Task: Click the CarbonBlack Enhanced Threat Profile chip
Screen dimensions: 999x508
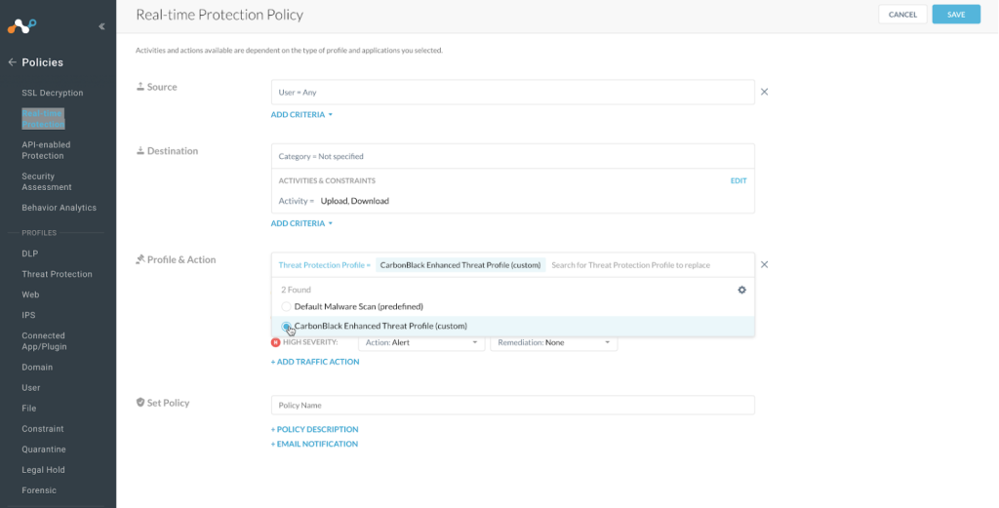Action: [x=460, y=265]
